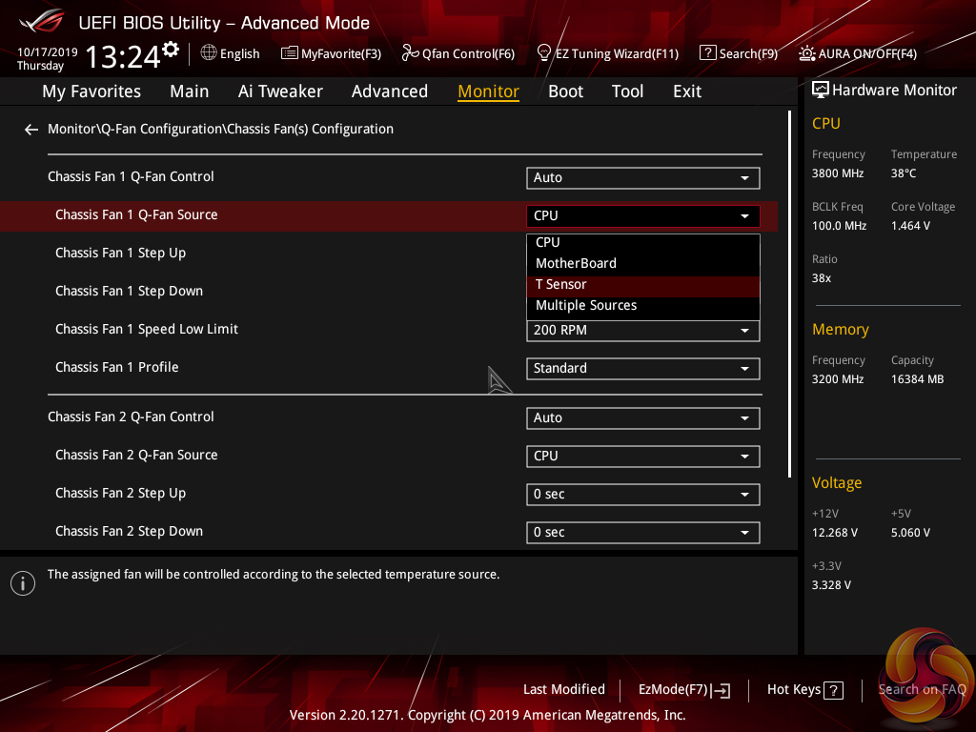Click the info icon in help area

click(23, 583)
